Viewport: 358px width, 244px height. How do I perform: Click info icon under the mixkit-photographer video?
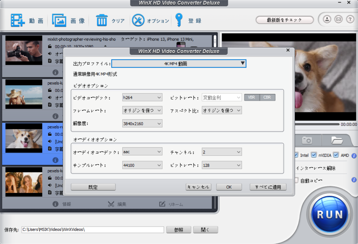(x=55, y=72)
